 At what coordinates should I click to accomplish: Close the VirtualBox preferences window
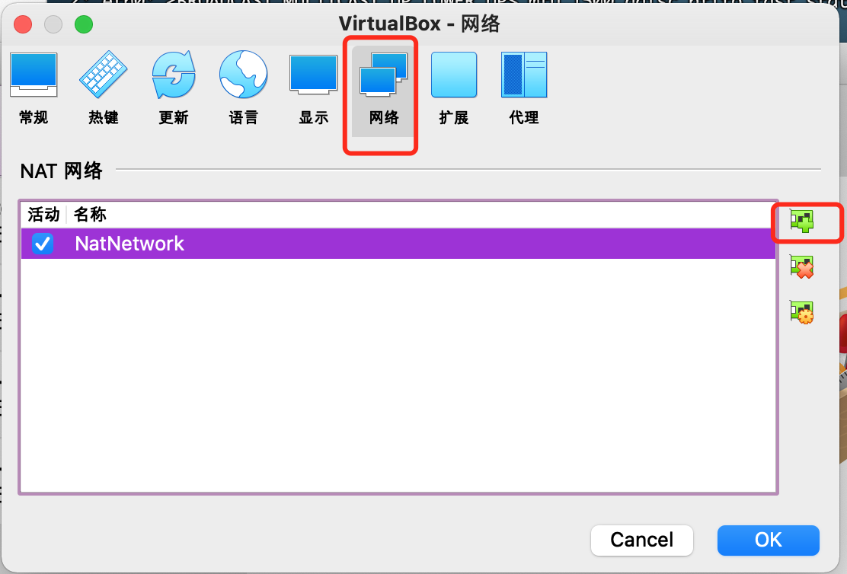tap(23, 24)
